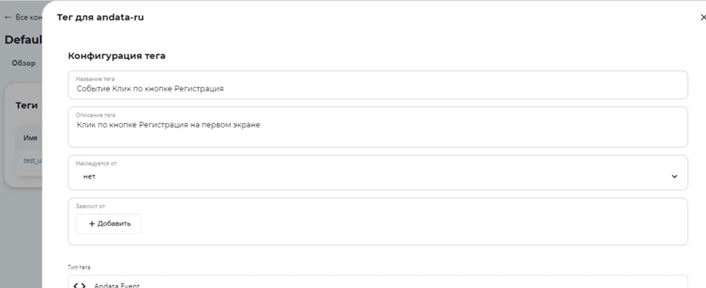The height and width of the screenshot is (288, 706).
Task: Click the Теги panel heading
Action: click(26, 105)
